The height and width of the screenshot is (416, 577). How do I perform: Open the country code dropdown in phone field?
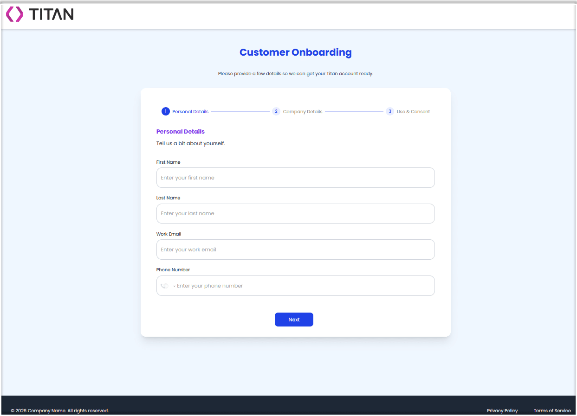tap(174, 286)
